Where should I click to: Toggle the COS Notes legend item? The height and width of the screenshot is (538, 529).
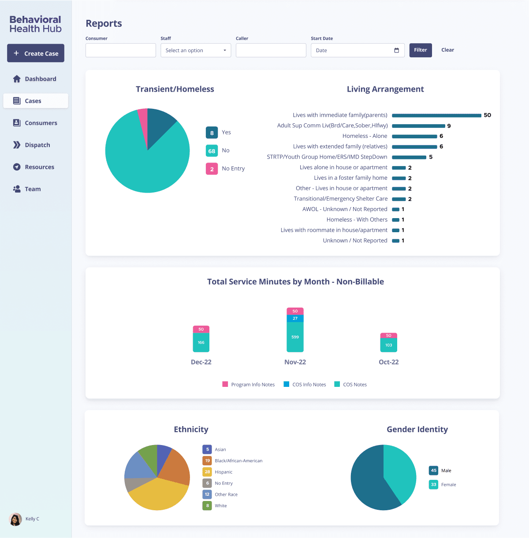(x=350, y=384)
